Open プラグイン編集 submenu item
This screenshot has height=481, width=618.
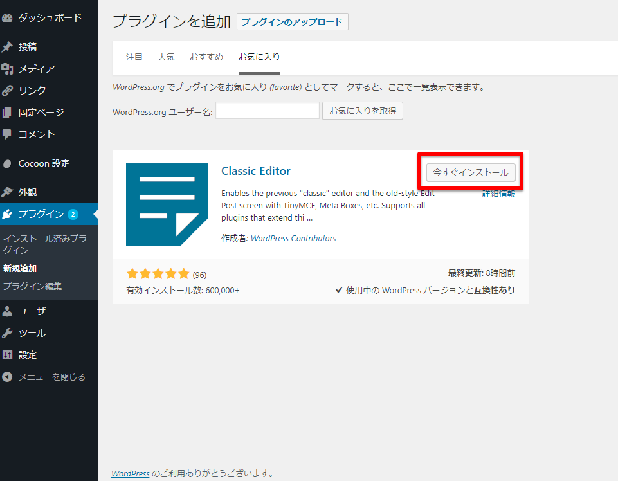[x=32, y=286]
